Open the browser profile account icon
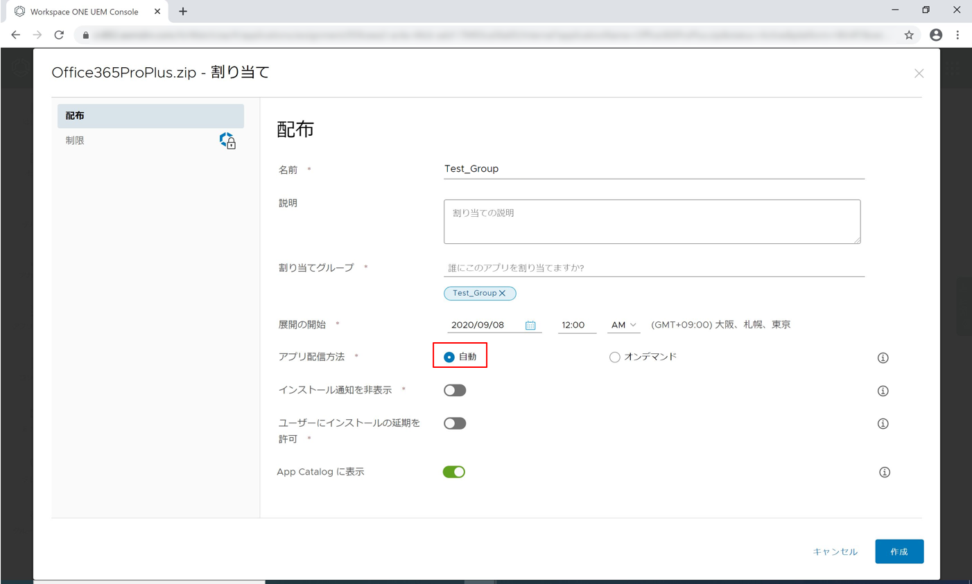 tap(935, 35)
